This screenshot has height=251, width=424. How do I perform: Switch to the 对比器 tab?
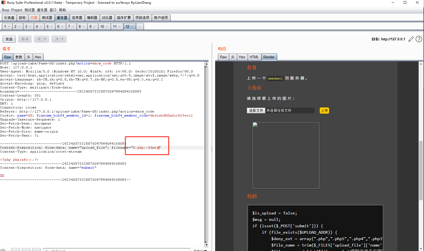tap(107, 18)
